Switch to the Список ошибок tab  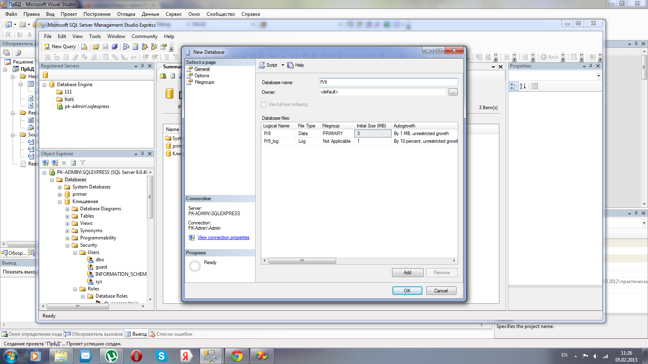click(171, 334)
